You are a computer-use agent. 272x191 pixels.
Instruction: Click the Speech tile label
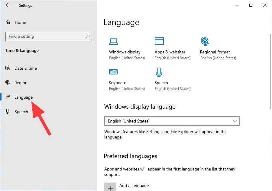161,83
